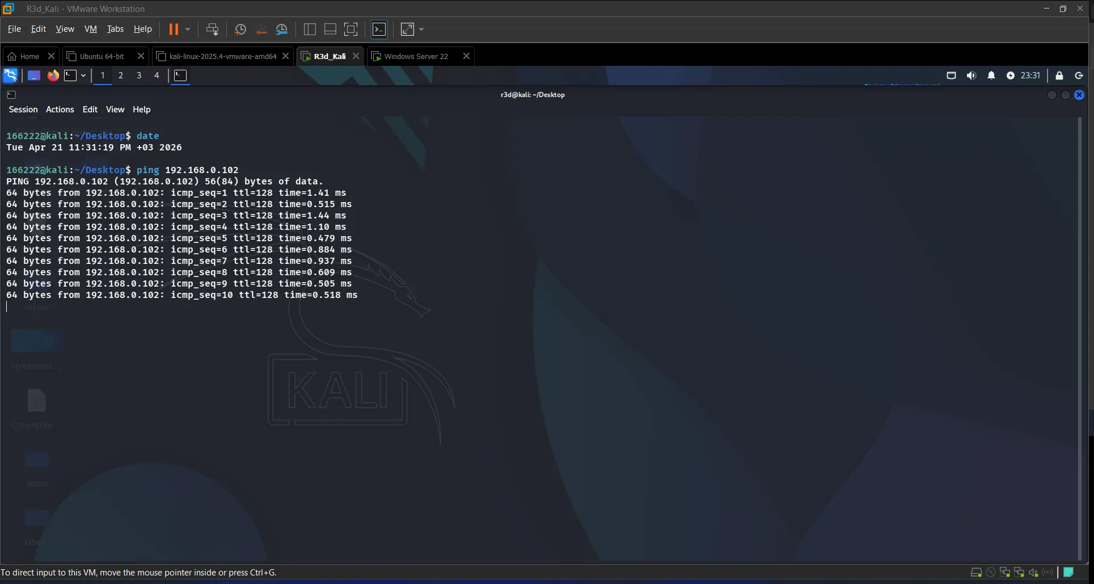Toggle the VMware library sidebar view

tap(310, 29)
